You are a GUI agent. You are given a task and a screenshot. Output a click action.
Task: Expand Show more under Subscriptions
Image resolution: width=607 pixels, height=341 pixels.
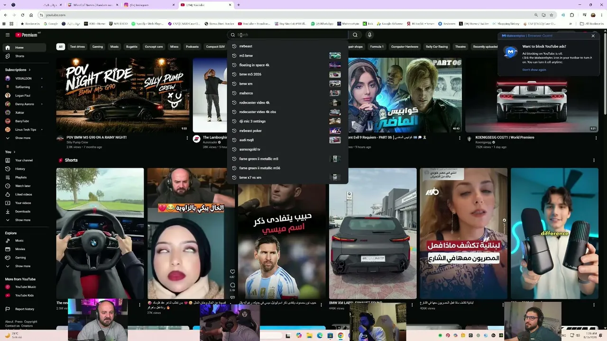[x=24, y=138]
